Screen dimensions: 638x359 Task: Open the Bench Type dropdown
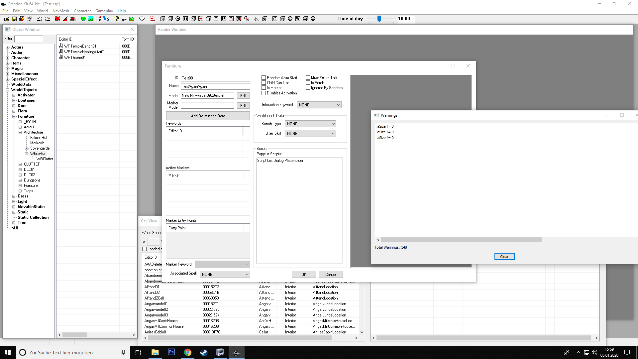pyautogui.click(x=310, y=124)
